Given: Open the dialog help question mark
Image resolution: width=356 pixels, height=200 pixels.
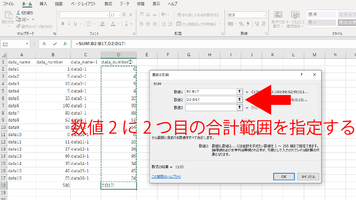Looking at the screenshot, I should pos(301,75).
